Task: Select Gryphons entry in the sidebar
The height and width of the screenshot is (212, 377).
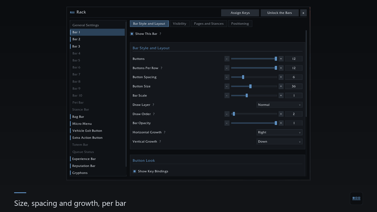Action: pyautogui.click(x=97, y=173)
